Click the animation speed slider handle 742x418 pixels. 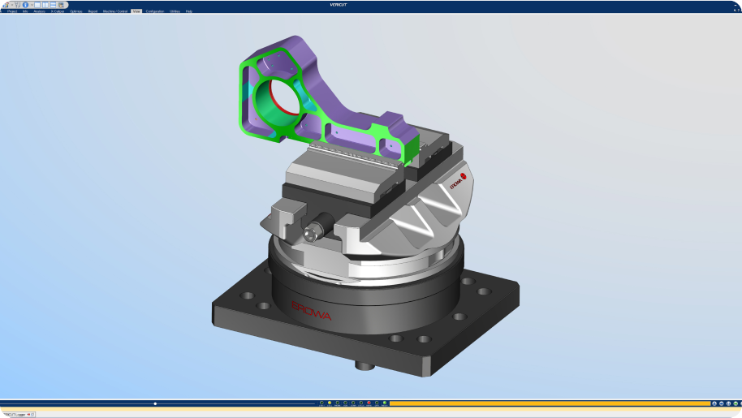[155, 403]
